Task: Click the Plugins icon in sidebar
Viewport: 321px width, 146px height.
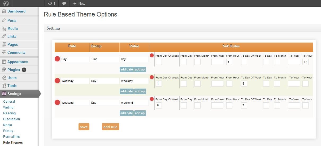Action: [x=4, y=70]
